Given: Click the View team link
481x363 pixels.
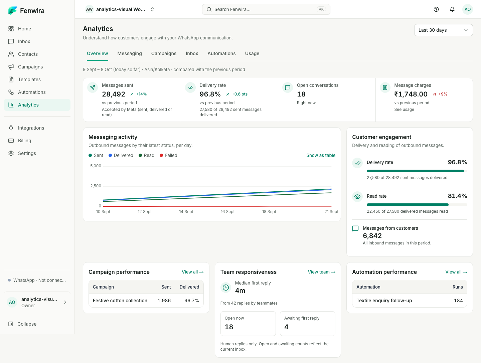Looking at the screenshot, I should (322, 272).
